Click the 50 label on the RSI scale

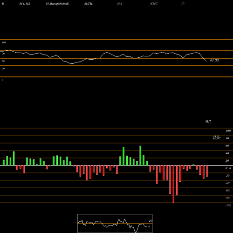[3, 61]
